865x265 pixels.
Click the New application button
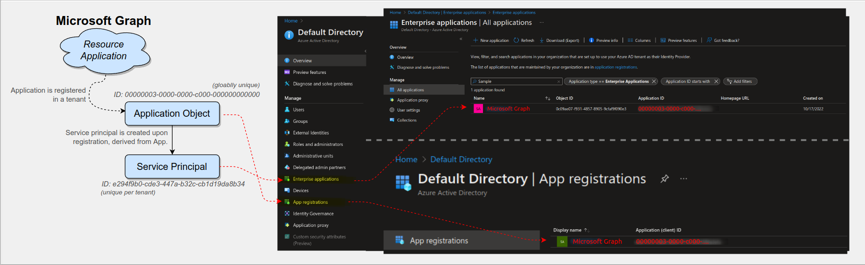click(x=491, y=40)
